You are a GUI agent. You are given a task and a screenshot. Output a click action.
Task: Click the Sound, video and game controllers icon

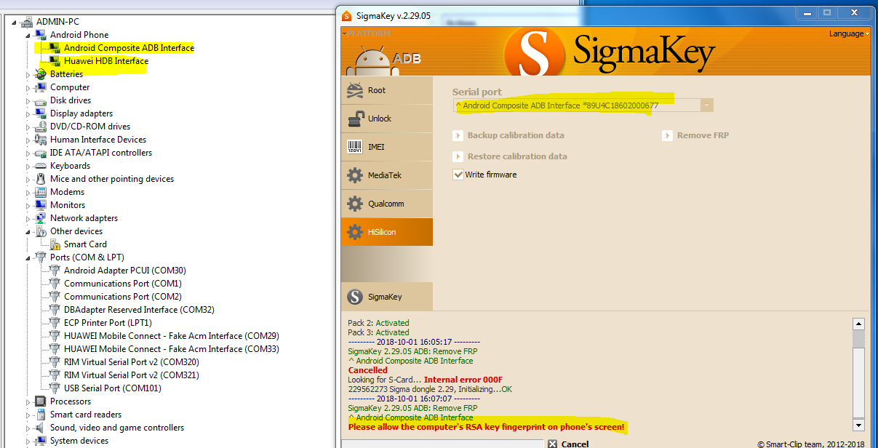[x=41, y=428]
